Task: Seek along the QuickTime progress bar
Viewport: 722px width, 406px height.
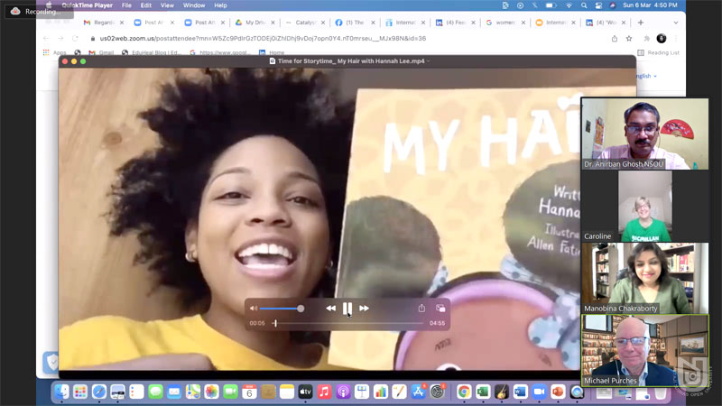Action: (x=347, y=323)
